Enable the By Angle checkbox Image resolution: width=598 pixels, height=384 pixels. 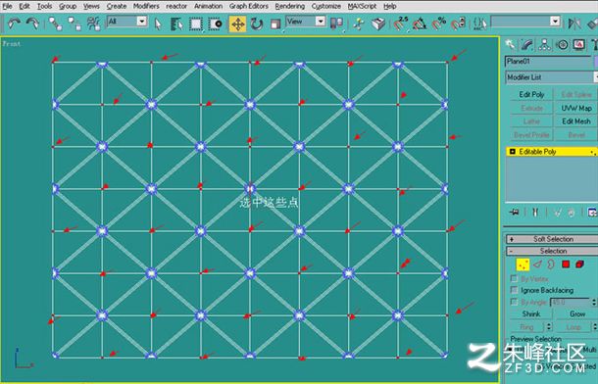point(514,302)
